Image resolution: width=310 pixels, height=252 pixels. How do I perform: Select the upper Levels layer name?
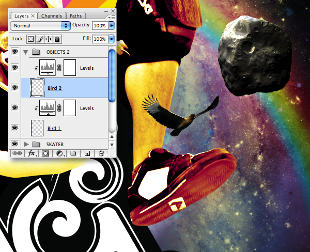(87, 68)
